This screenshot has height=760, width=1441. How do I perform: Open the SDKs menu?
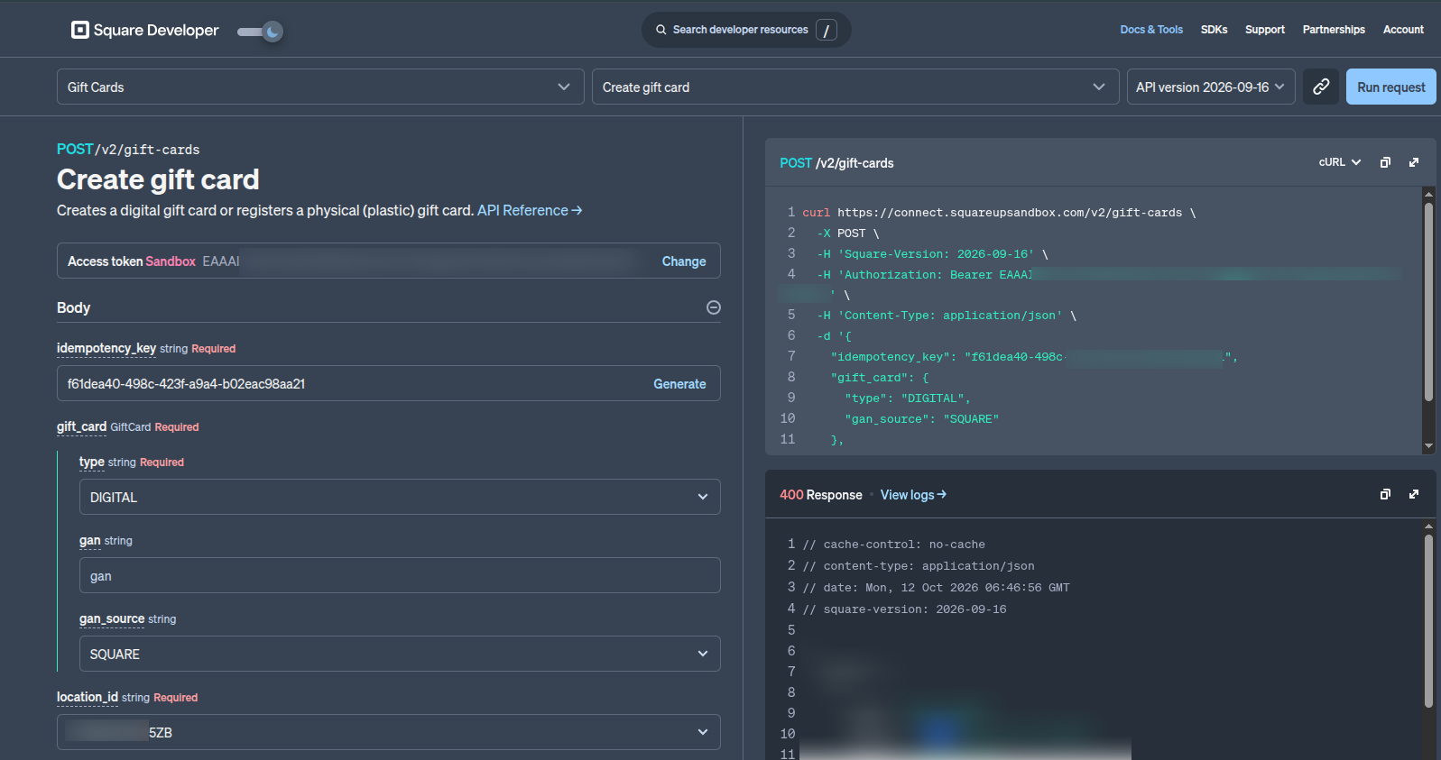click(x=1214, y=30)
